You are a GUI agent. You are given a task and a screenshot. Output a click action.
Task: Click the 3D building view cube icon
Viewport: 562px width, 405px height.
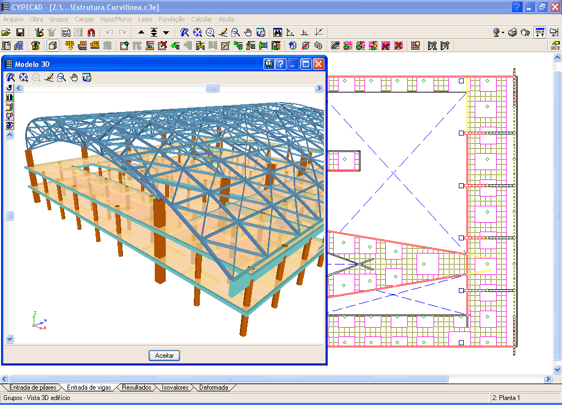point(53,46)
